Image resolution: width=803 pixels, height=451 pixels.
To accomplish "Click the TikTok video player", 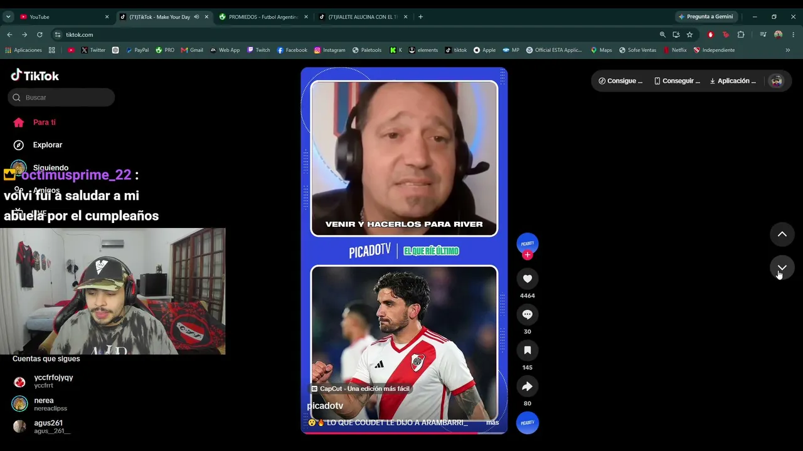I will pyautogui.click(x=404, y=251).
